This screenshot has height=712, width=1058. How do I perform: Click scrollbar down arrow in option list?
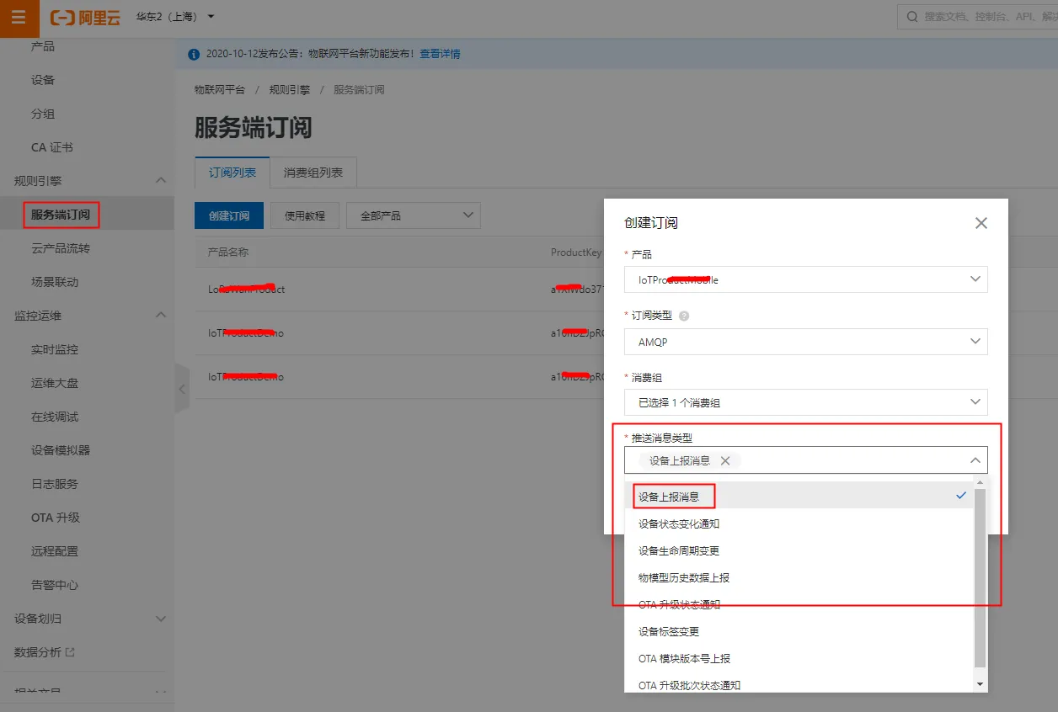pos(980,685)
